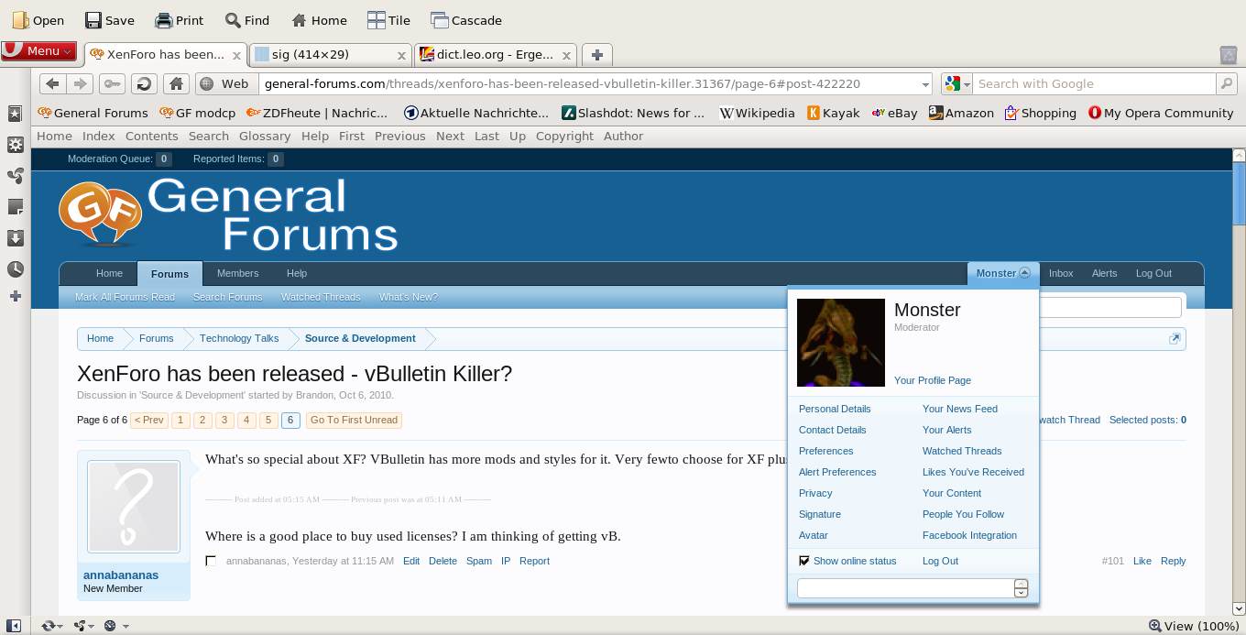Open the Unite panel in sidebar
This screenshot has width=1246, height=635.
(x=15, y=176)
